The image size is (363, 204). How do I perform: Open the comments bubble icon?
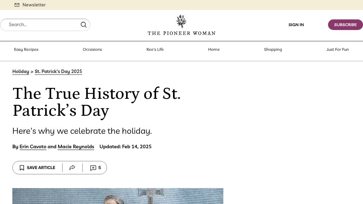pyautogui.click(x=93, y=168)
